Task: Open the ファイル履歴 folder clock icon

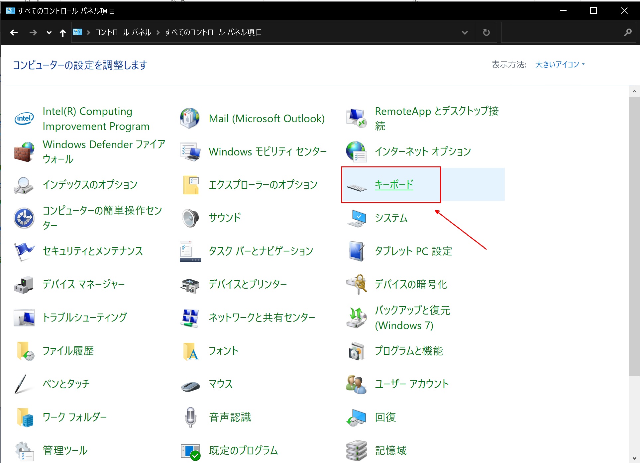Action: [25, 351]
